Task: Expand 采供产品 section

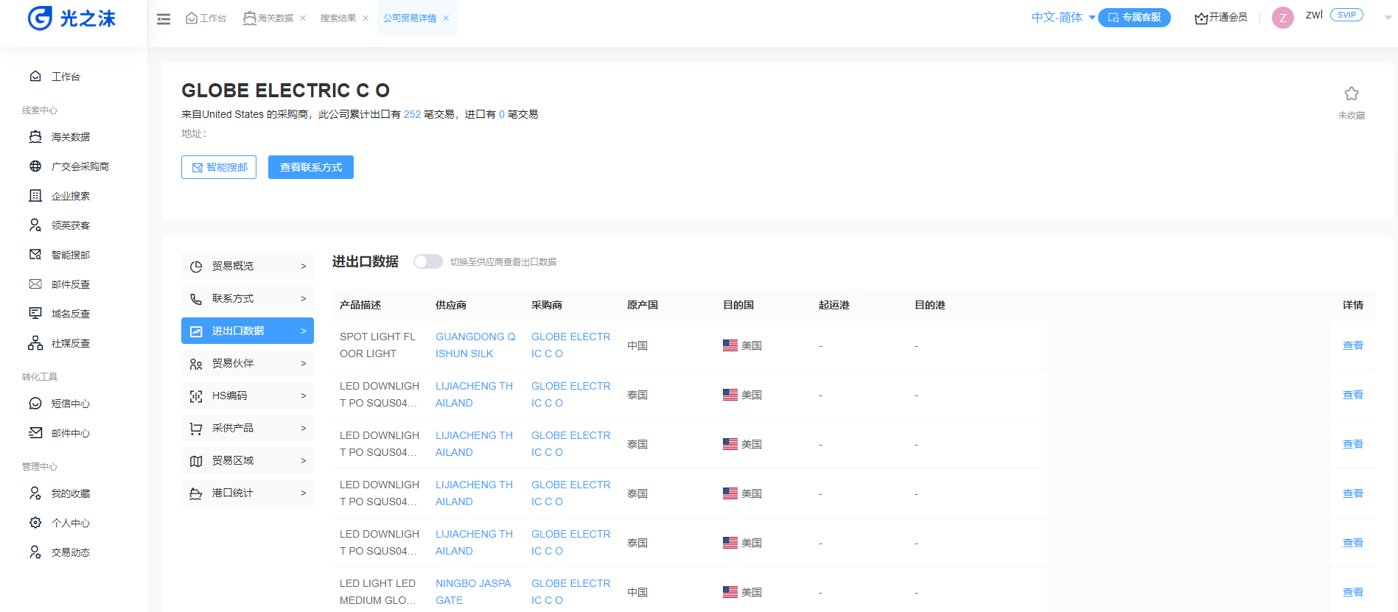Action: (248, 428)
